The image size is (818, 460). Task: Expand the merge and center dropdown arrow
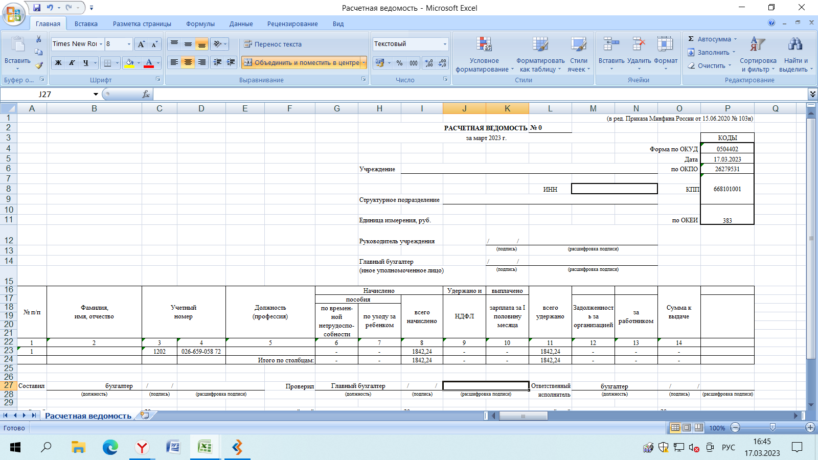(x=363, y=62)
